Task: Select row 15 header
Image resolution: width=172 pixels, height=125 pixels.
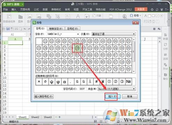Action: tap(5, 97)
